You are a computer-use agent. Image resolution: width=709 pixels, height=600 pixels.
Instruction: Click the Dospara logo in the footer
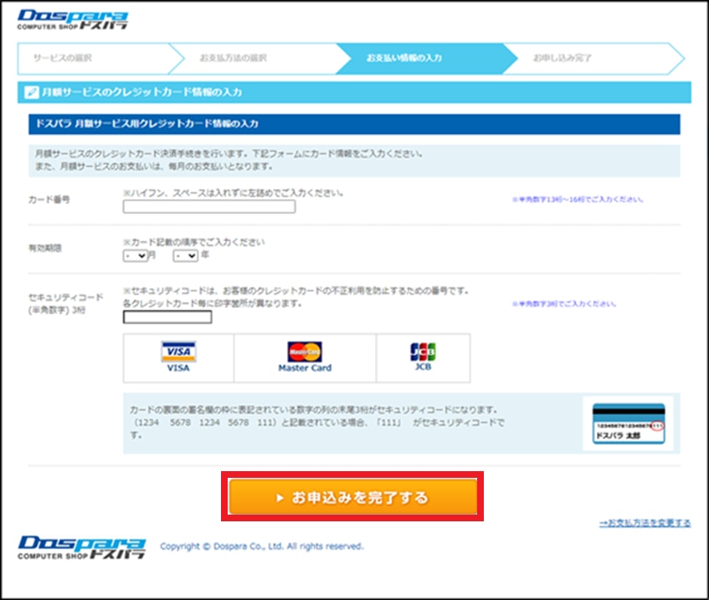coord(83,546)
